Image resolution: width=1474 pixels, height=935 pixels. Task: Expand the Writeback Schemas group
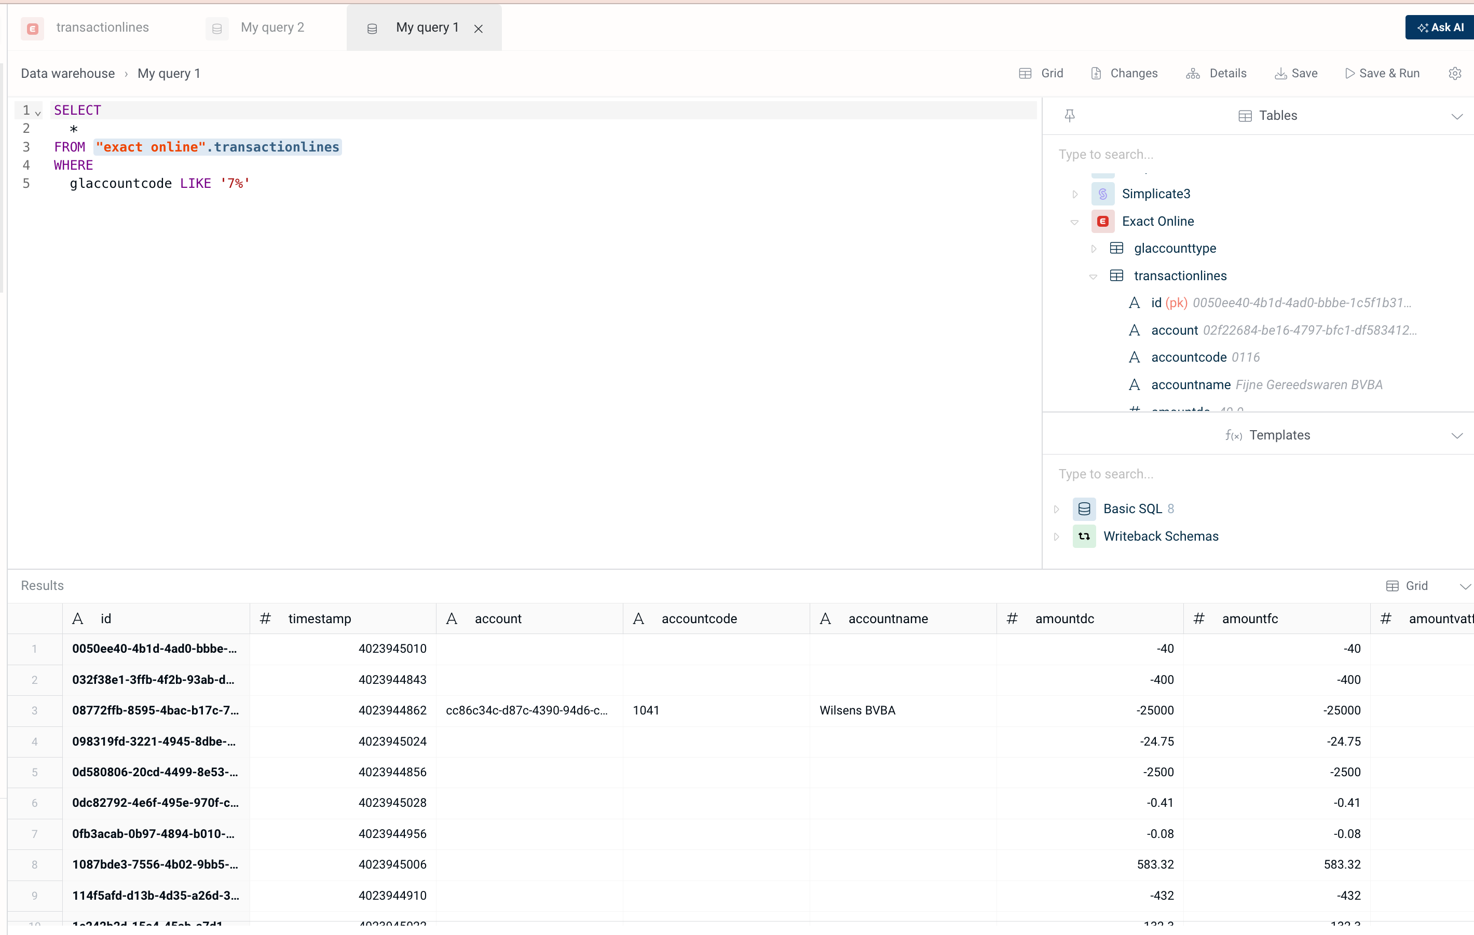1056,537
